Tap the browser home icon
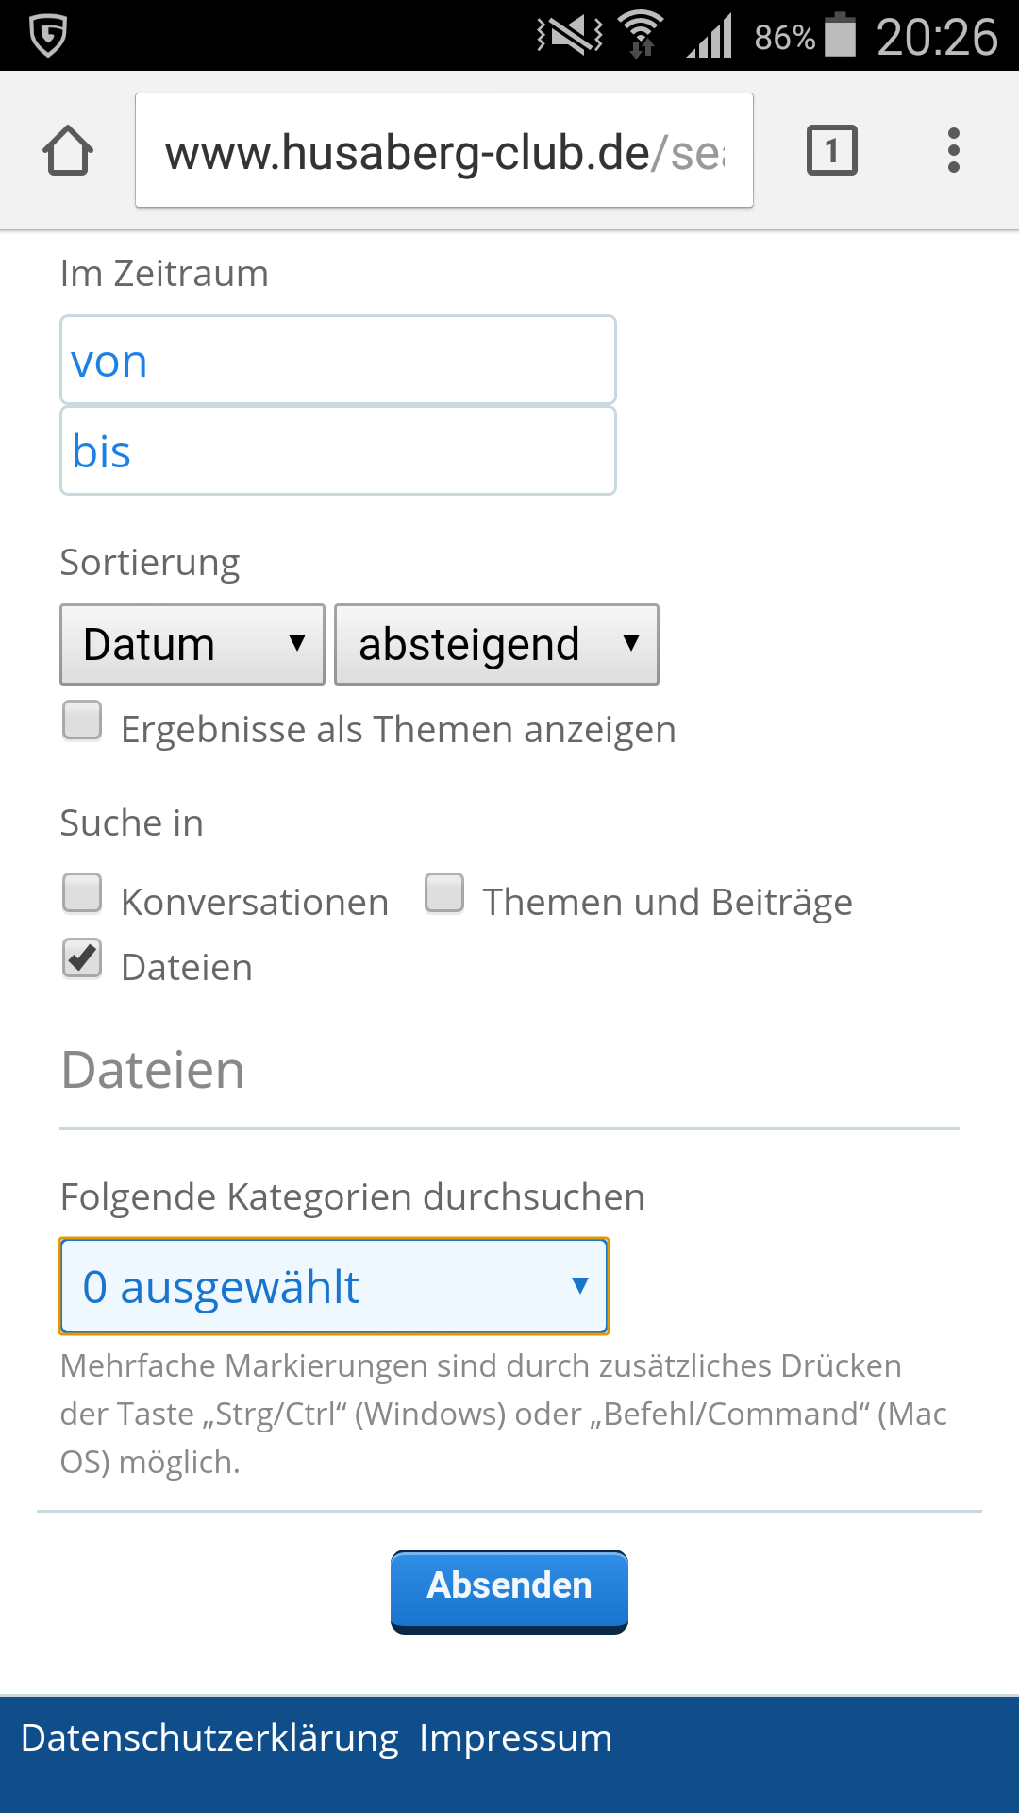Image resolution: width=1019 pixels, height=1813 pixels. [68, 151]
